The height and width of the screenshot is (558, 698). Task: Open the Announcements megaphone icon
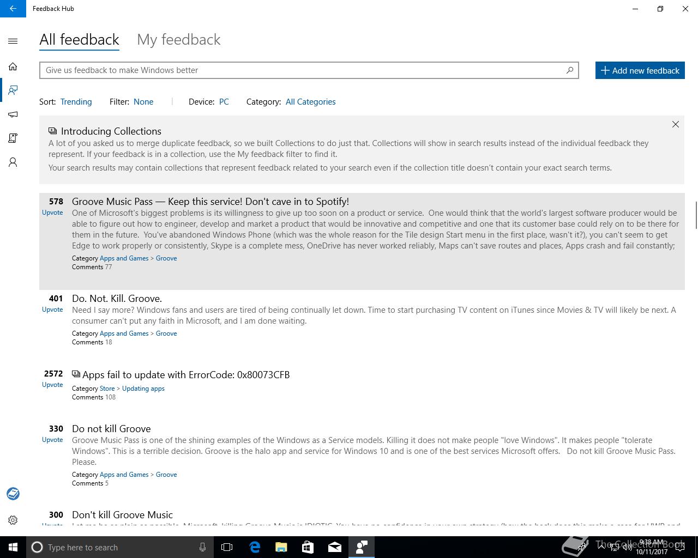point(13,114)
